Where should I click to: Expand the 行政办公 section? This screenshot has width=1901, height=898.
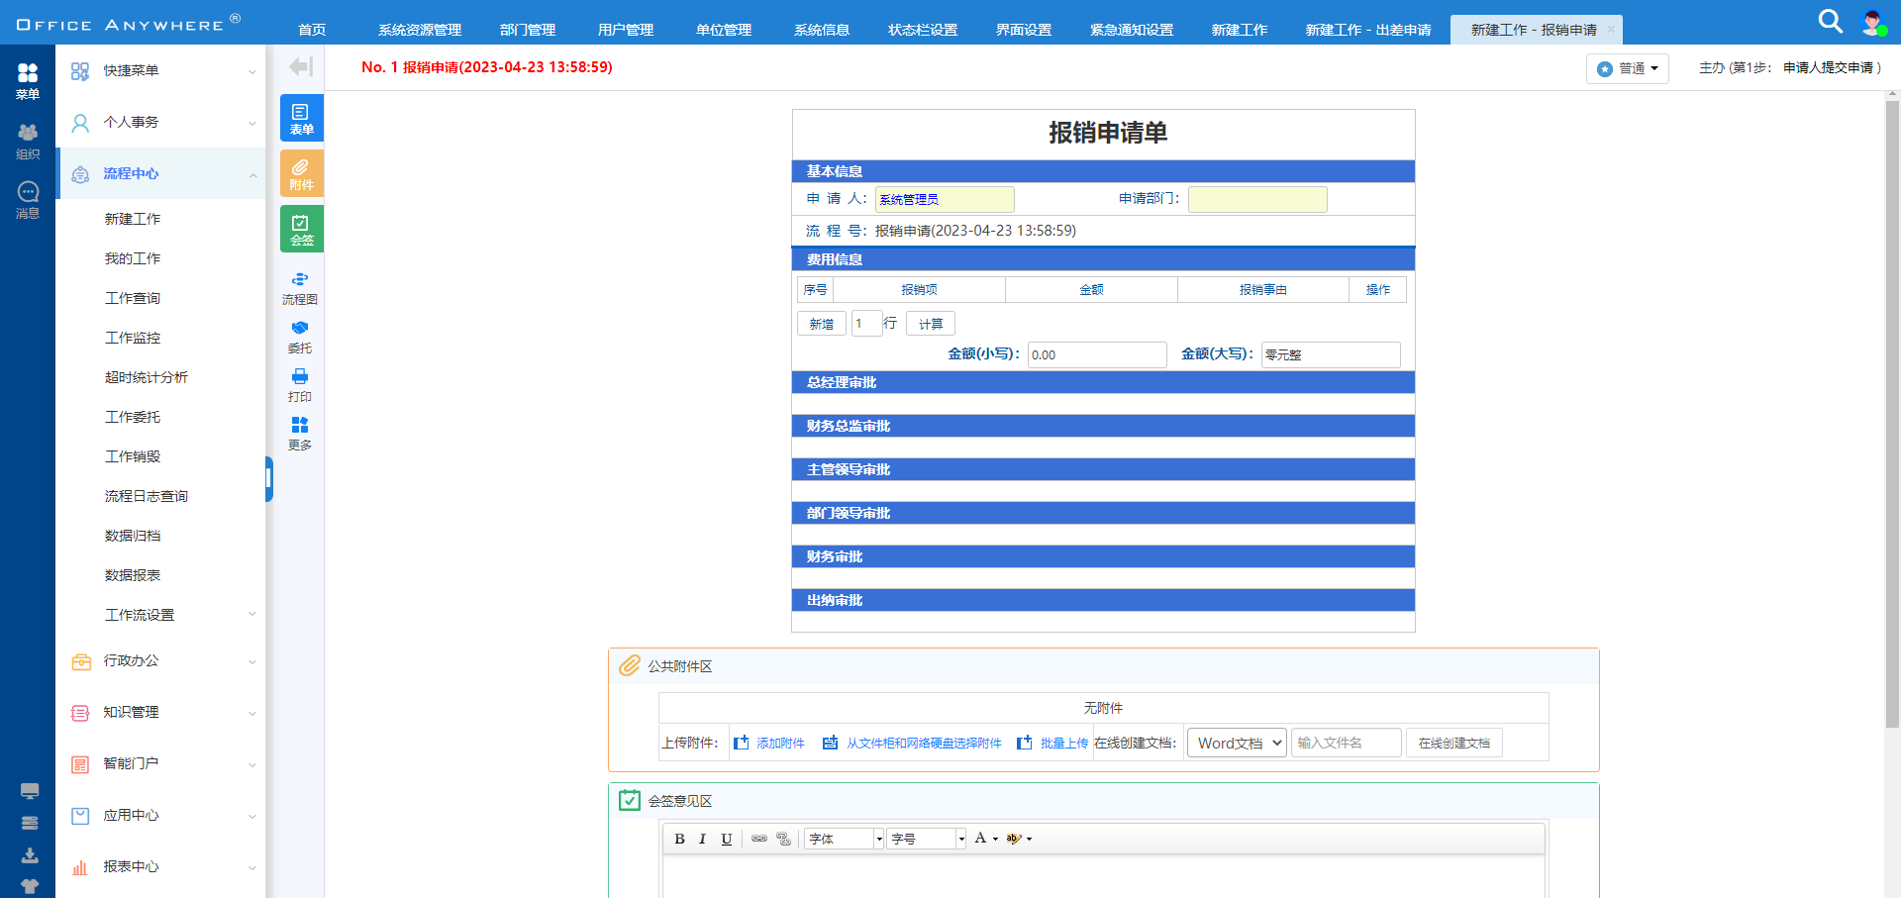point(162,661)
